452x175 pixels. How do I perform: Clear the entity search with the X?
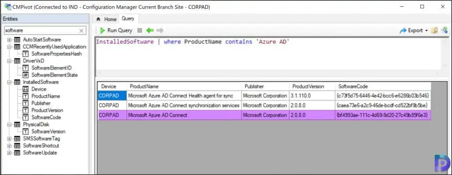tap(81, 30)
